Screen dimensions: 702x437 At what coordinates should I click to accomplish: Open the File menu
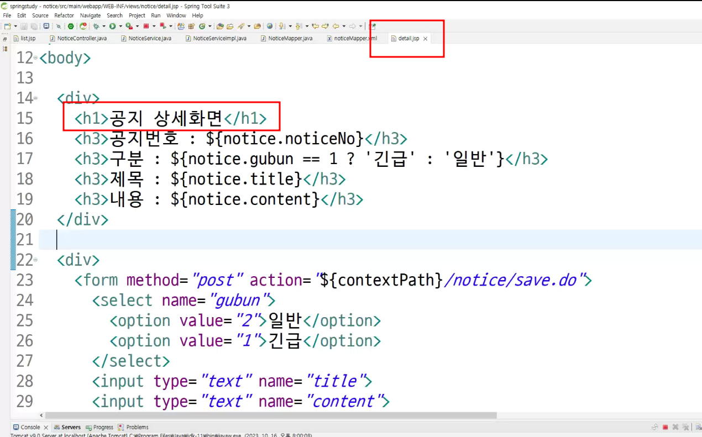pos(7,15)
